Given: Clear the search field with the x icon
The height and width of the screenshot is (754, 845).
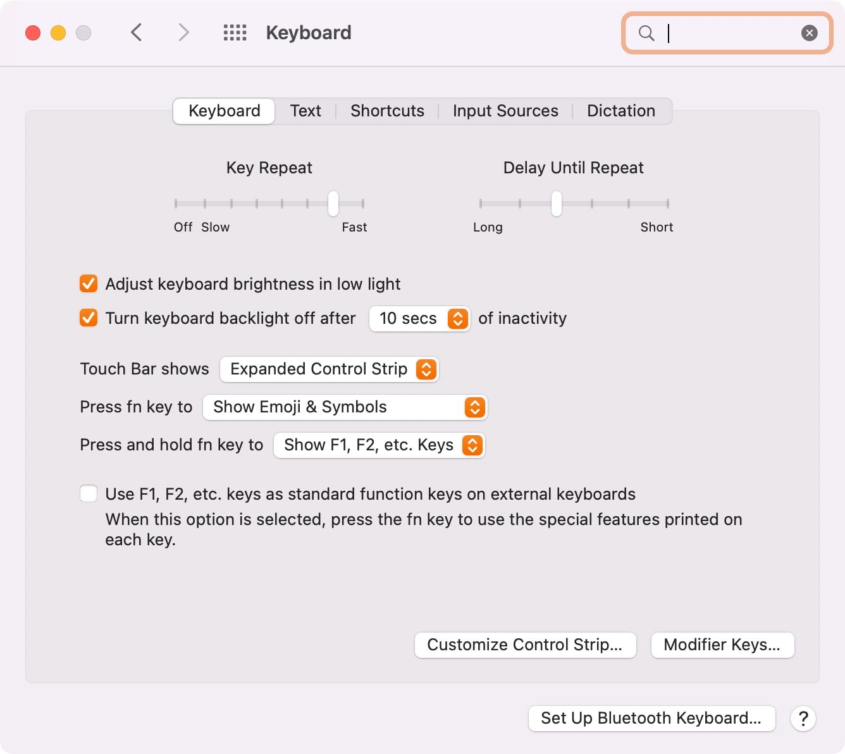Looking at the screenshot, I should [809, 33].
